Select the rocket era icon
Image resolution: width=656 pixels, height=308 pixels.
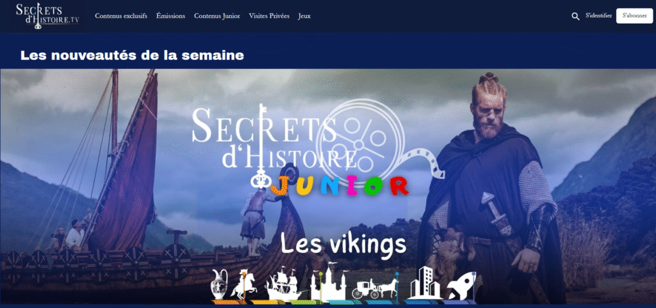(x=461, y=286)
